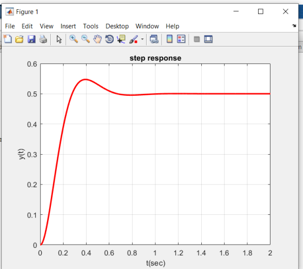Dock the figure using the corner arrow
The image size is (303, 269).
click(294, 25)
